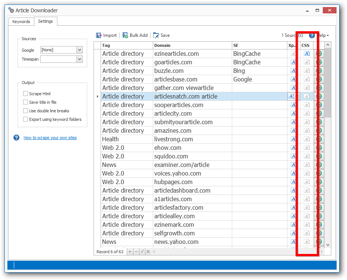Click the XPath icon for buzzle.com
This screenshot has height=280, width=347.
pyautogui.click(x=293, y=71)
